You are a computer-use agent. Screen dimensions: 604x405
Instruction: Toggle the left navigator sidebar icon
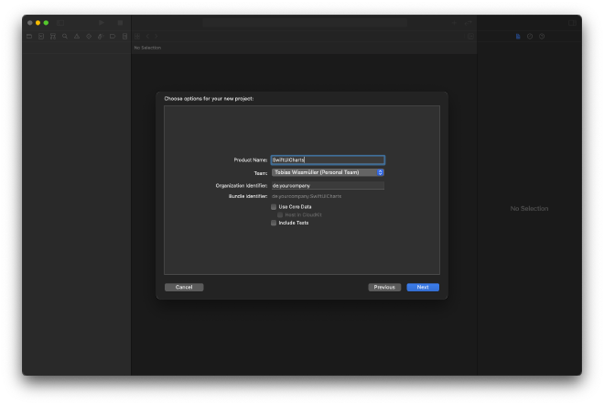tap(61, 22)
